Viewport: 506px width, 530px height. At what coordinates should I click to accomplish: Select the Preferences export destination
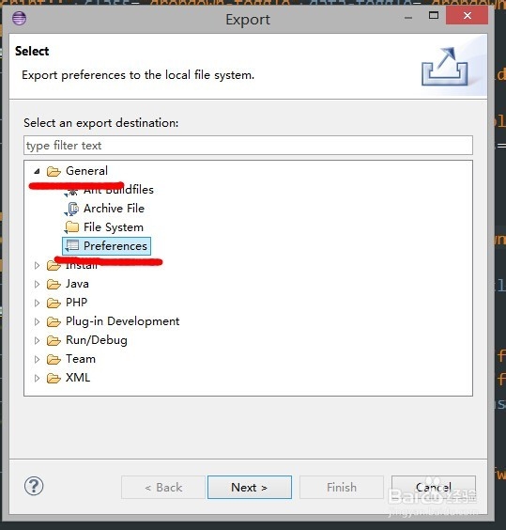pyautogui.click(x=106, y=246)
